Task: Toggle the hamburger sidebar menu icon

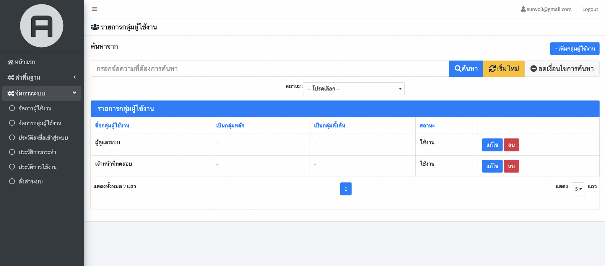Action: point(95,9)
